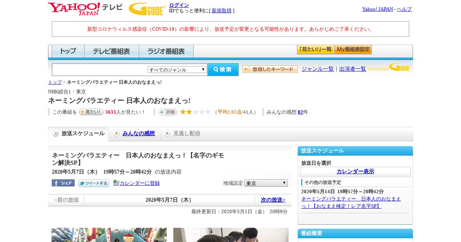The height and width of the screenshot is (242, 461).
Task: Open the 登録したキーワード dropdown
Action: pyautogui.click(x=270, y=69)
